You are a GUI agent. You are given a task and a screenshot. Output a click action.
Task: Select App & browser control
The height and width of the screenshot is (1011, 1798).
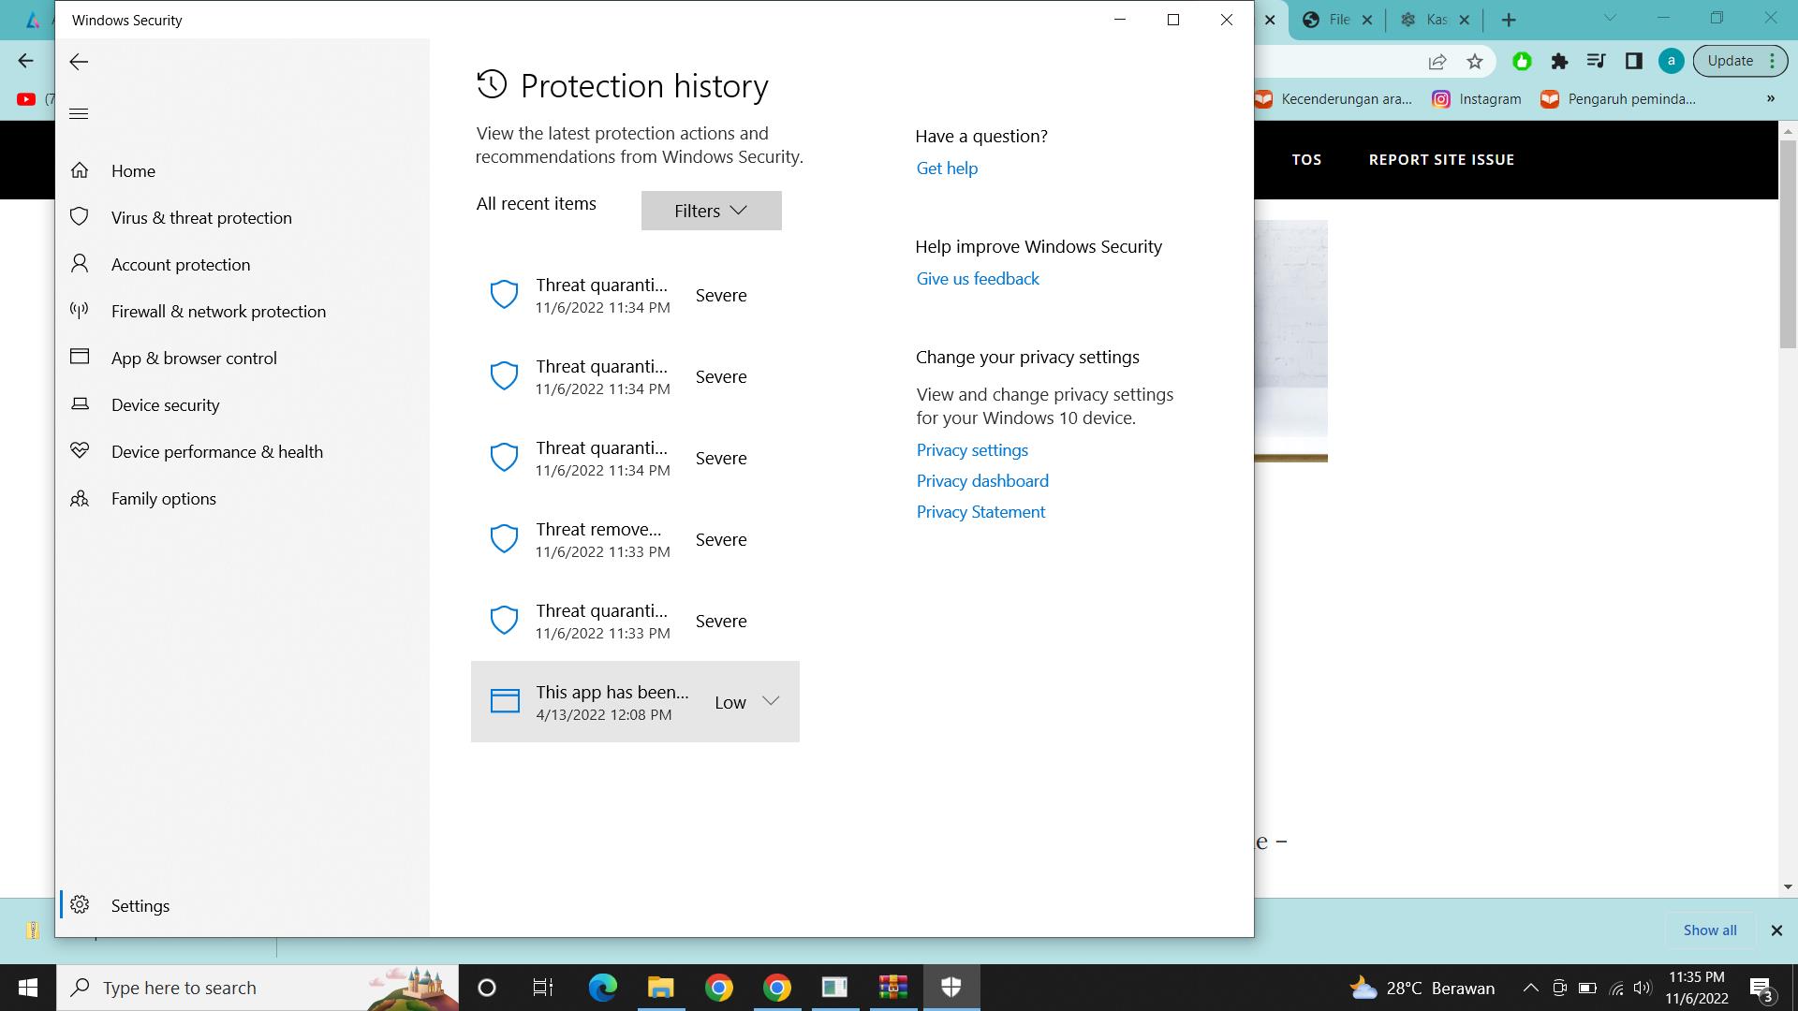click(x=194, y=359)
